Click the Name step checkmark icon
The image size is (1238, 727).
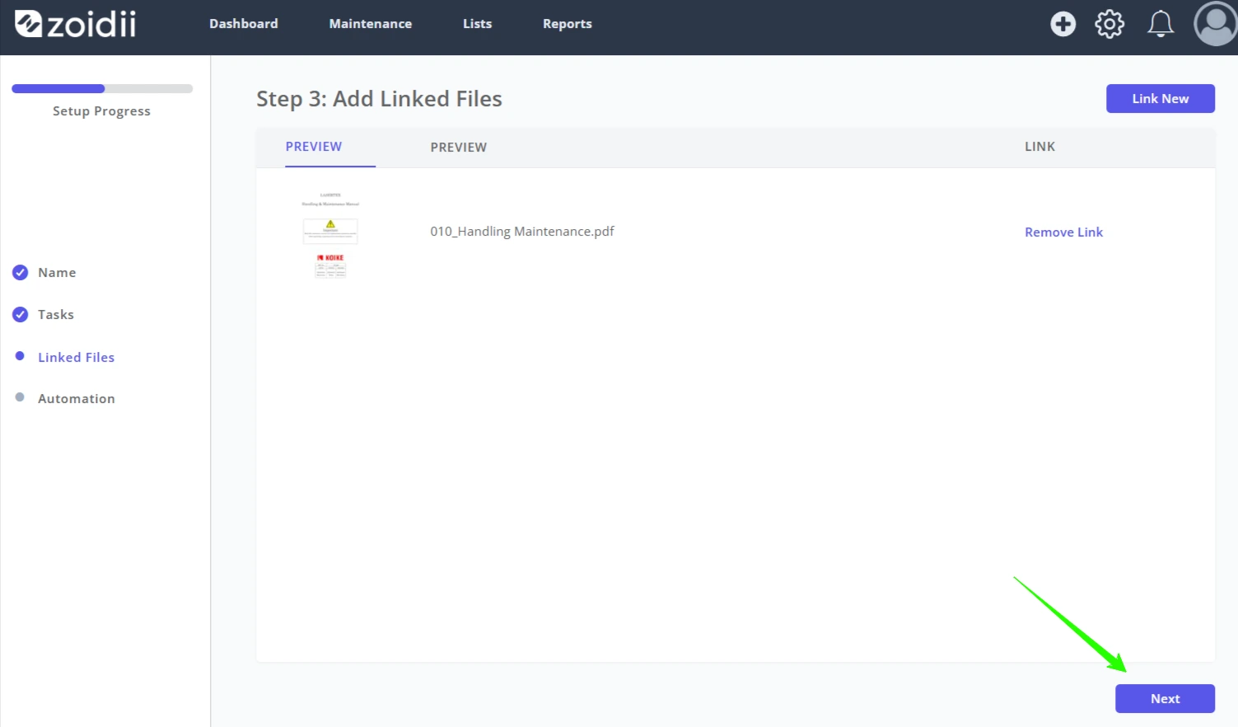coord(21,272)
